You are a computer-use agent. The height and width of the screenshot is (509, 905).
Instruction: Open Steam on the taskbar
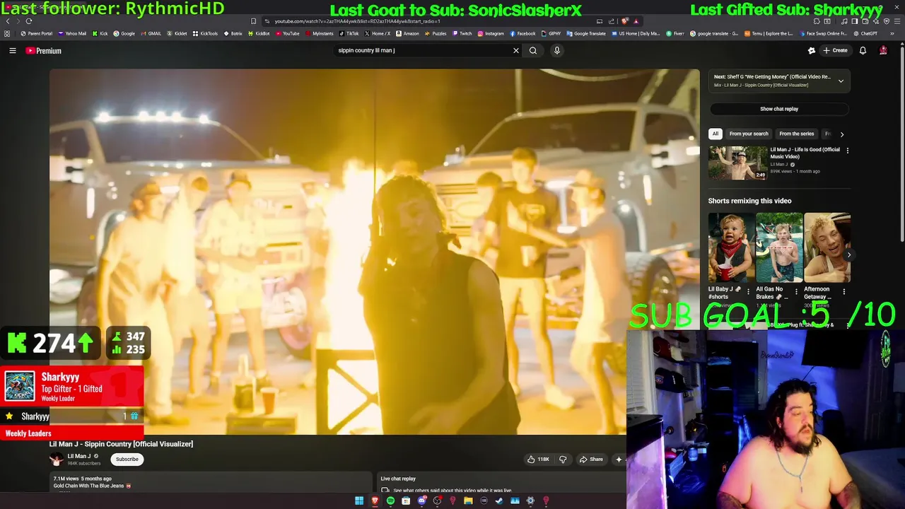coord(499,501)
